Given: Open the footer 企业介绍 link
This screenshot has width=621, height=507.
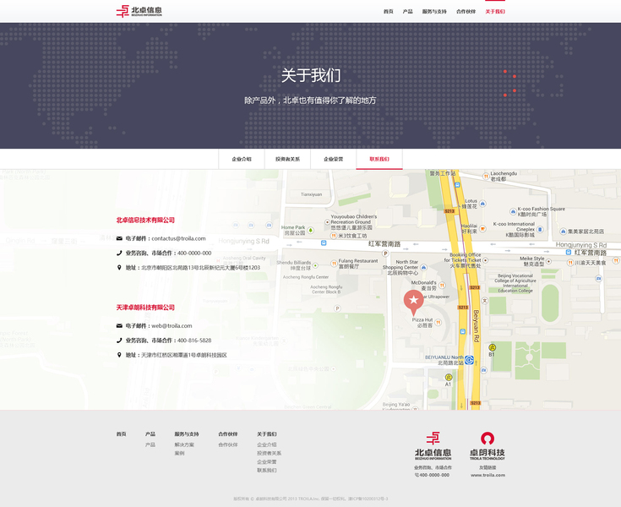Looking at the screenshot, I should click(x=266, y=444).
